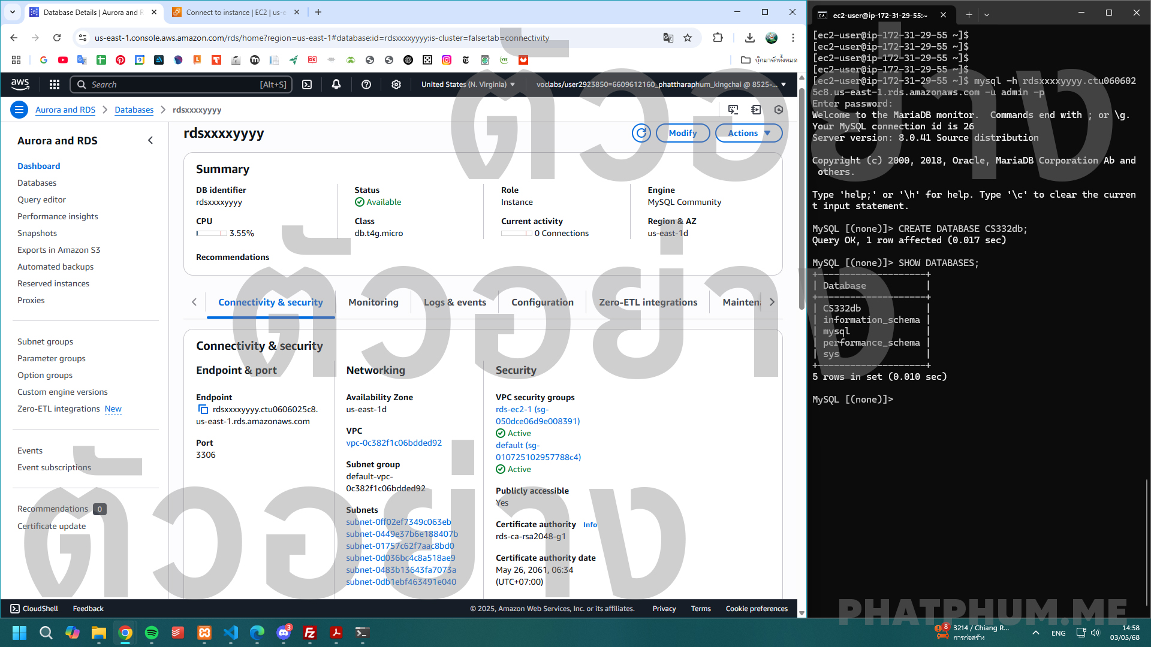Image resolution: width=1151 pixels, height=647 pixels.
Task: Open the Actions dropdown
Action: click(748, 133)
